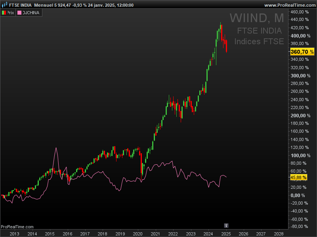The height and width of the screenshot is (237, 317).
Task: Click the candlestick chart icon beside FTSE INDIA
Action: (x=4, y=4)
